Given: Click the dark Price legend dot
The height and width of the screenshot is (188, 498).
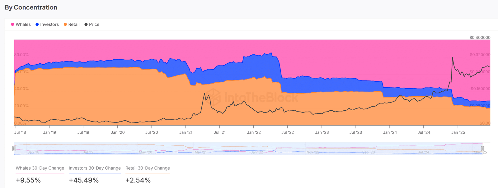Looking at the screenshot, I should click(x=86, y=24).
